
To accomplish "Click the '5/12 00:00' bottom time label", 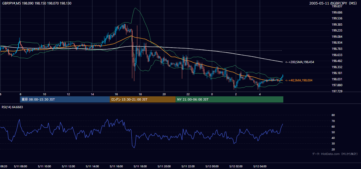I will coord(212,166).
